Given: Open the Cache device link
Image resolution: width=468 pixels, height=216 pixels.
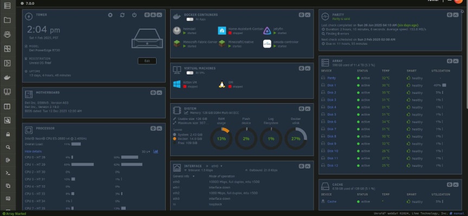Looking at the screenshot, I should (x=331, y=201).
